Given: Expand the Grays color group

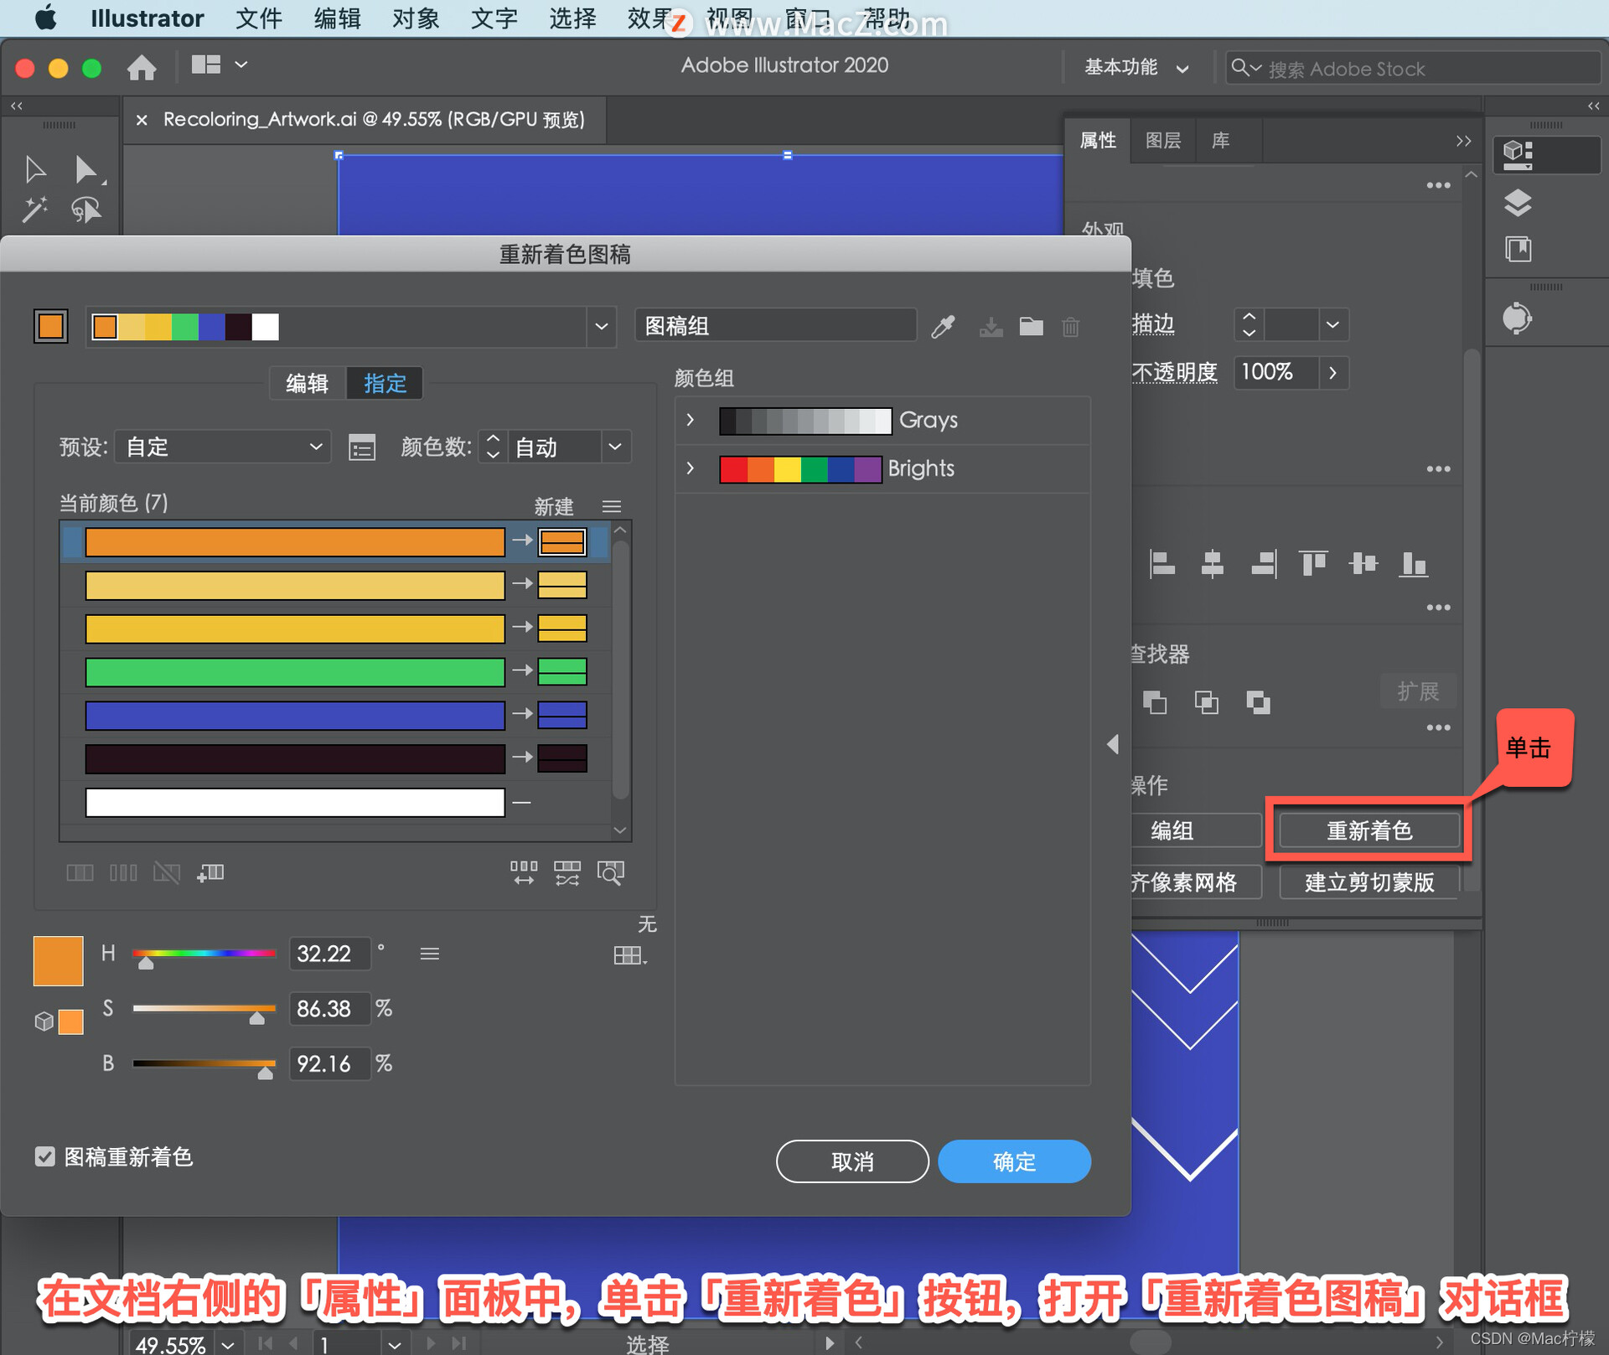Looking at the screenshot, I should point(691,420).
